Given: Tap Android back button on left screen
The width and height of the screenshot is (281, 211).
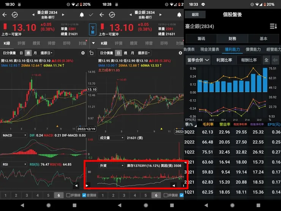Looking at the screenshot, I should 22,205.
